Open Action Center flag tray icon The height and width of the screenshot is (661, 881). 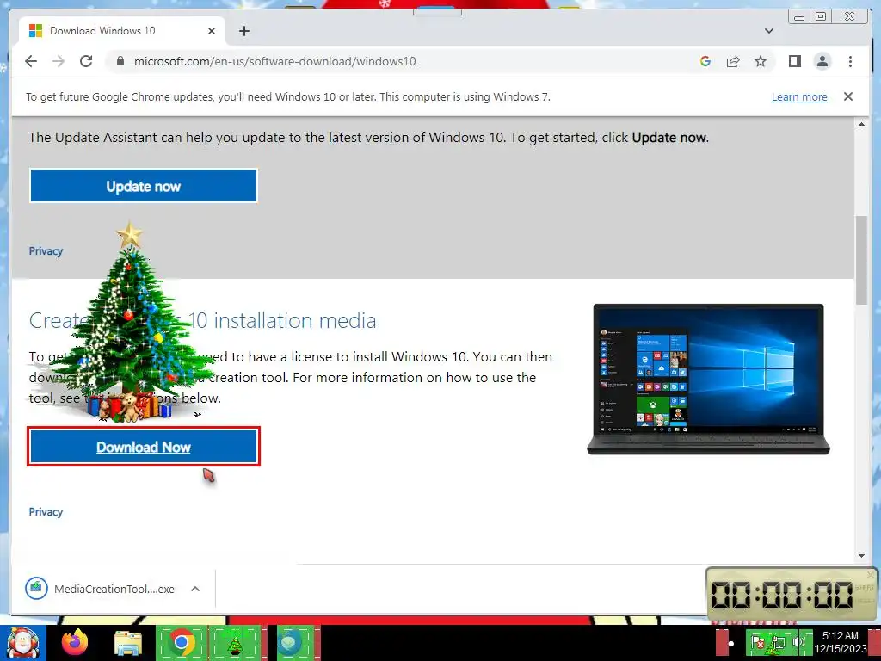(757, 643)
